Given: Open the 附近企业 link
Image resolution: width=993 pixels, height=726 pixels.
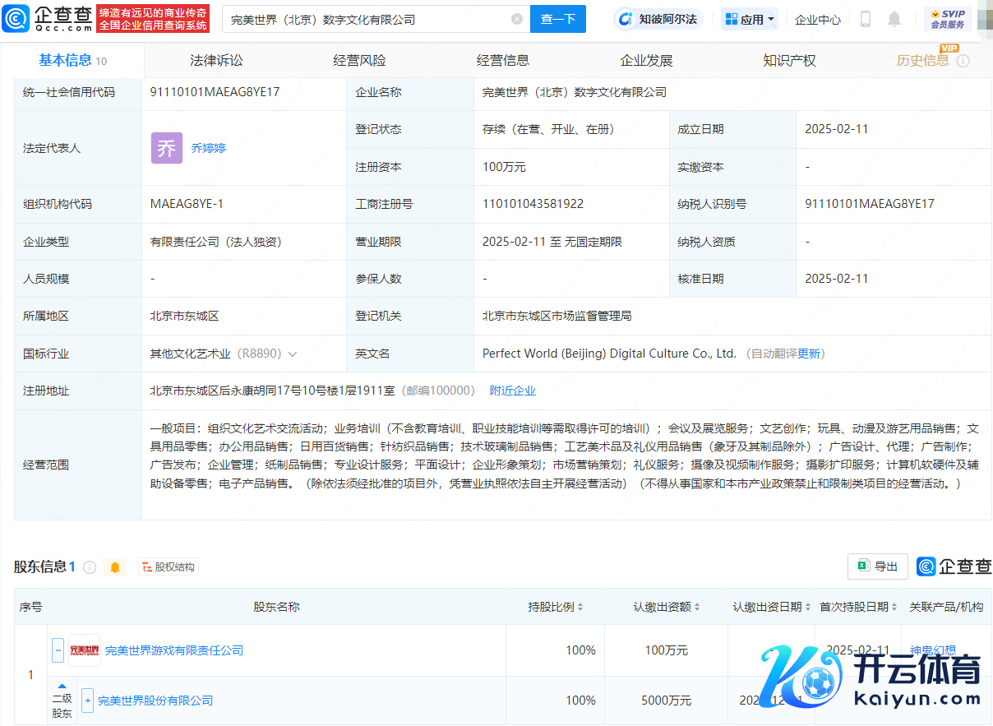Looking at the screenshot, I should tap(512, 391).
